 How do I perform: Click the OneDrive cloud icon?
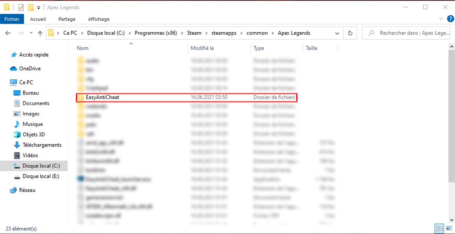click(x=13, y=69)
